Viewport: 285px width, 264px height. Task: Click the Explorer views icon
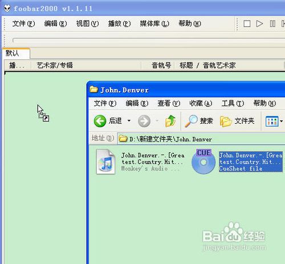[272, 121]
